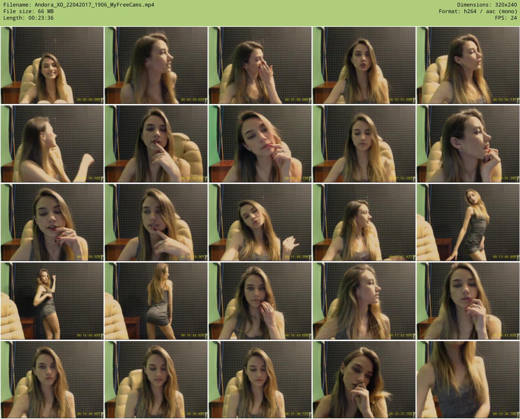Viewport: 520px width, 419px height.
Task: Click the filename text Andora_XO_22042017_1906_MyFreeCams.mp4
Action: click(94, 5)
